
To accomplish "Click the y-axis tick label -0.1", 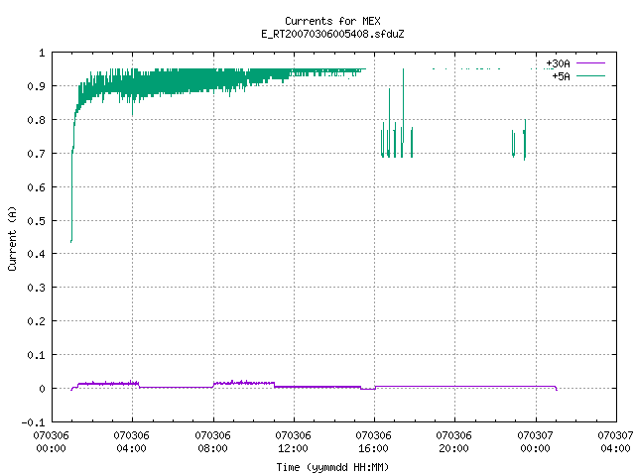I will [x=33, y=422].
